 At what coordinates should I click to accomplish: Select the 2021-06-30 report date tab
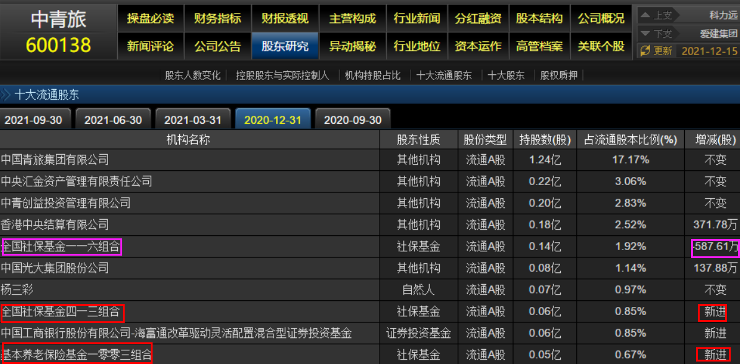coord(114,119)
